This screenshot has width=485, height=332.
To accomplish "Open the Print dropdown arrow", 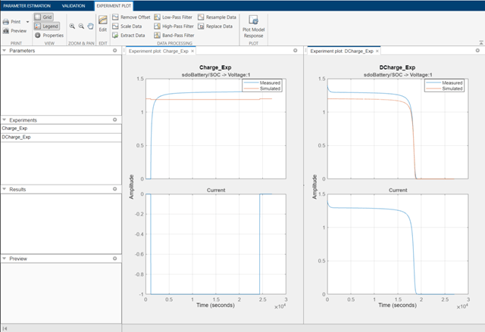I will (x=27, y=22).
